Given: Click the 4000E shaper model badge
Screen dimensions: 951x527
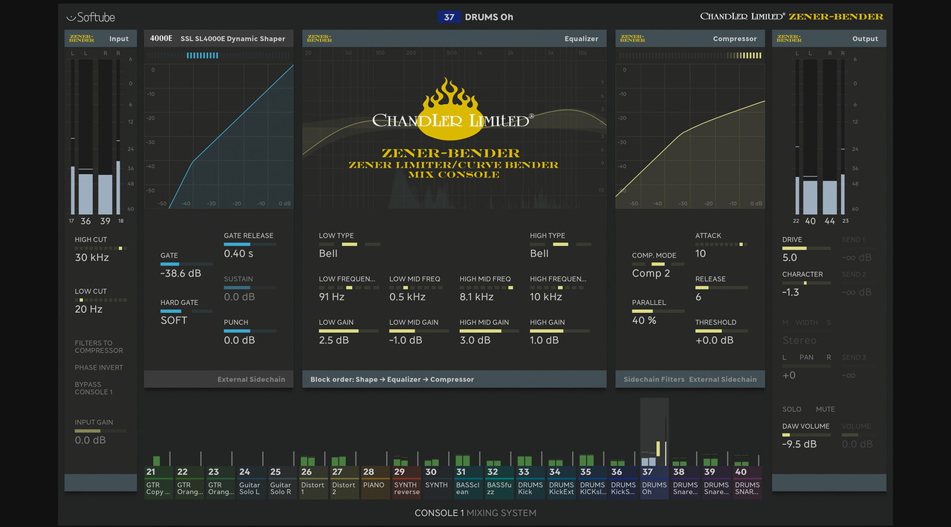Looking at the screenshot, I should click(x=160, y=39).
